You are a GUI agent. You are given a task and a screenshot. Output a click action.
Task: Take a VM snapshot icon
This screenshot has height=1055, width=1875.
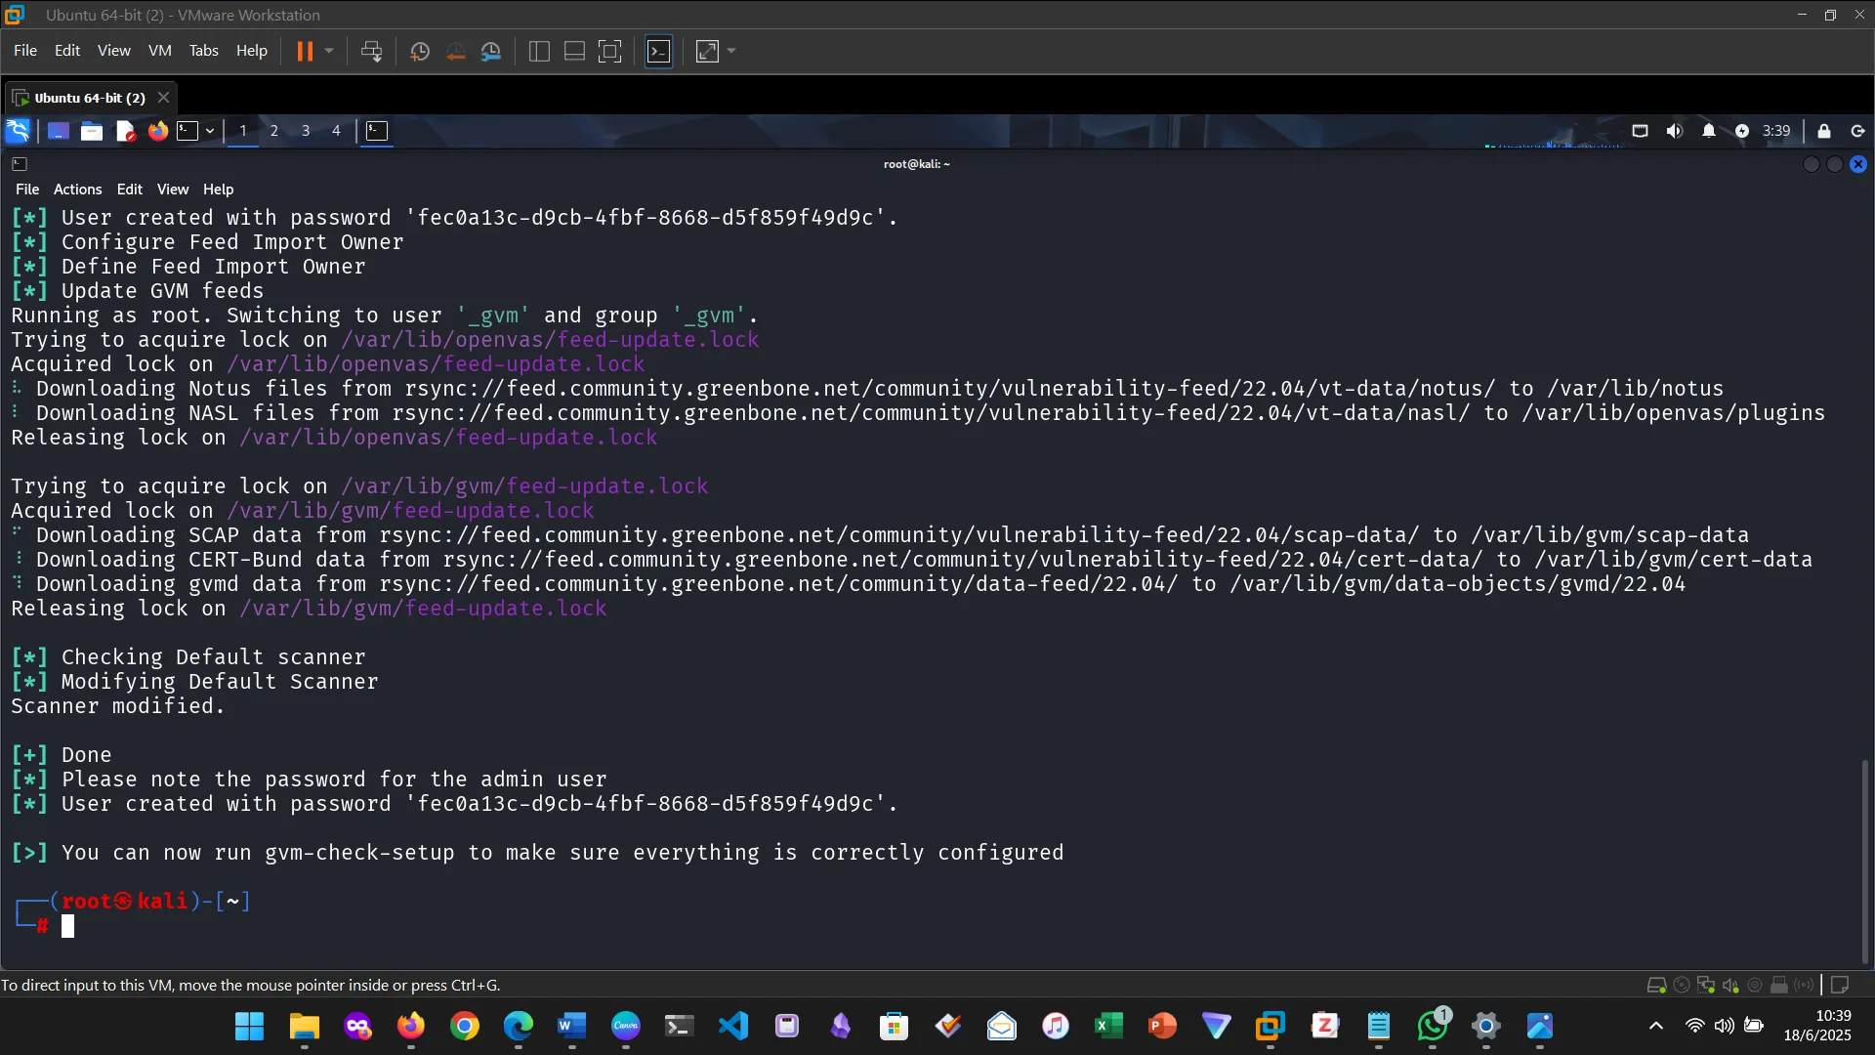click(420, 51)
